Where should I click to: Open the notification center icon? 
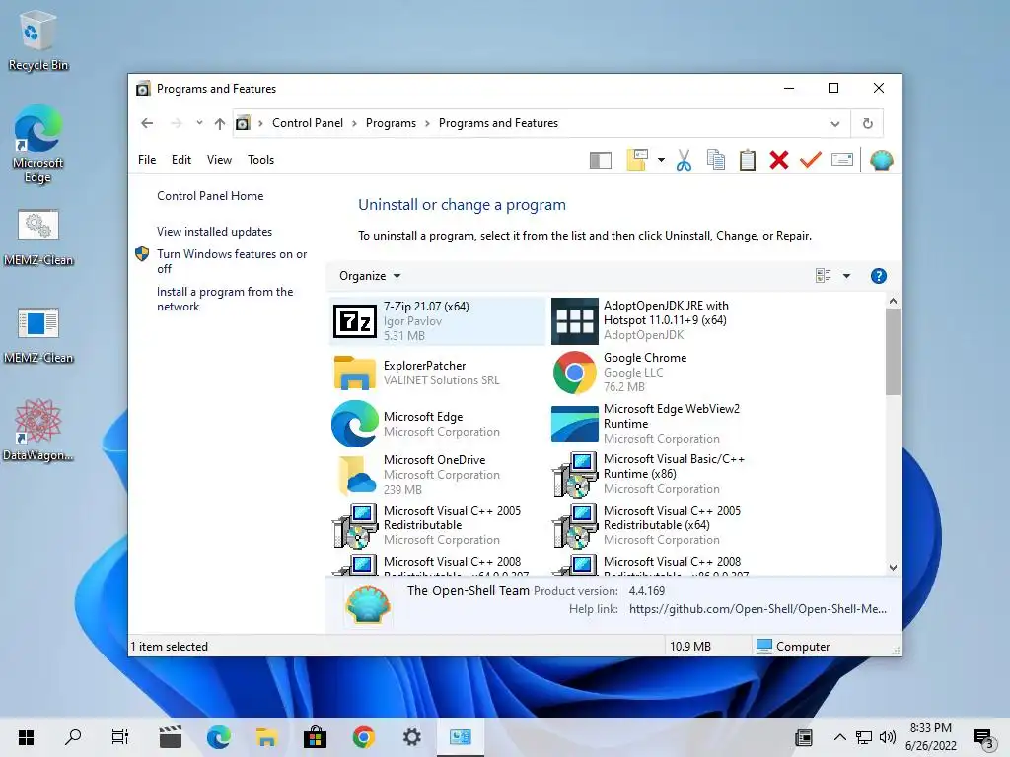click(x=983, y=738)
